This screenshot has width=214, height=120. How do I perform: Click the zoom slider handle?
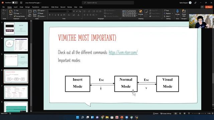point(199,113)
